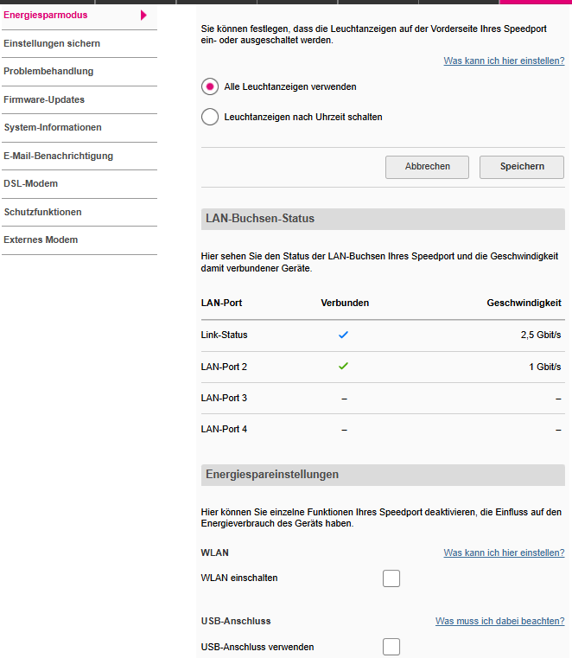Select Alle Leuchtanzeigen verwenden radio button
This screenshot has height=658, width=572.
point(210,86)
